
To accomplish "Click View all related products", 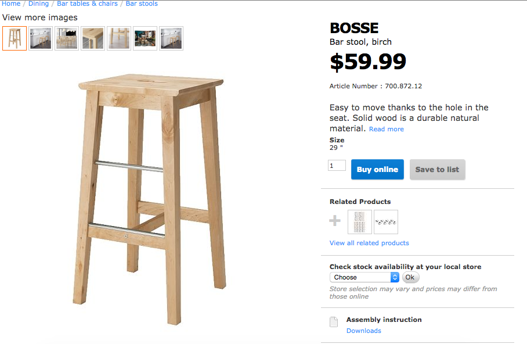I will coord(369,243).
